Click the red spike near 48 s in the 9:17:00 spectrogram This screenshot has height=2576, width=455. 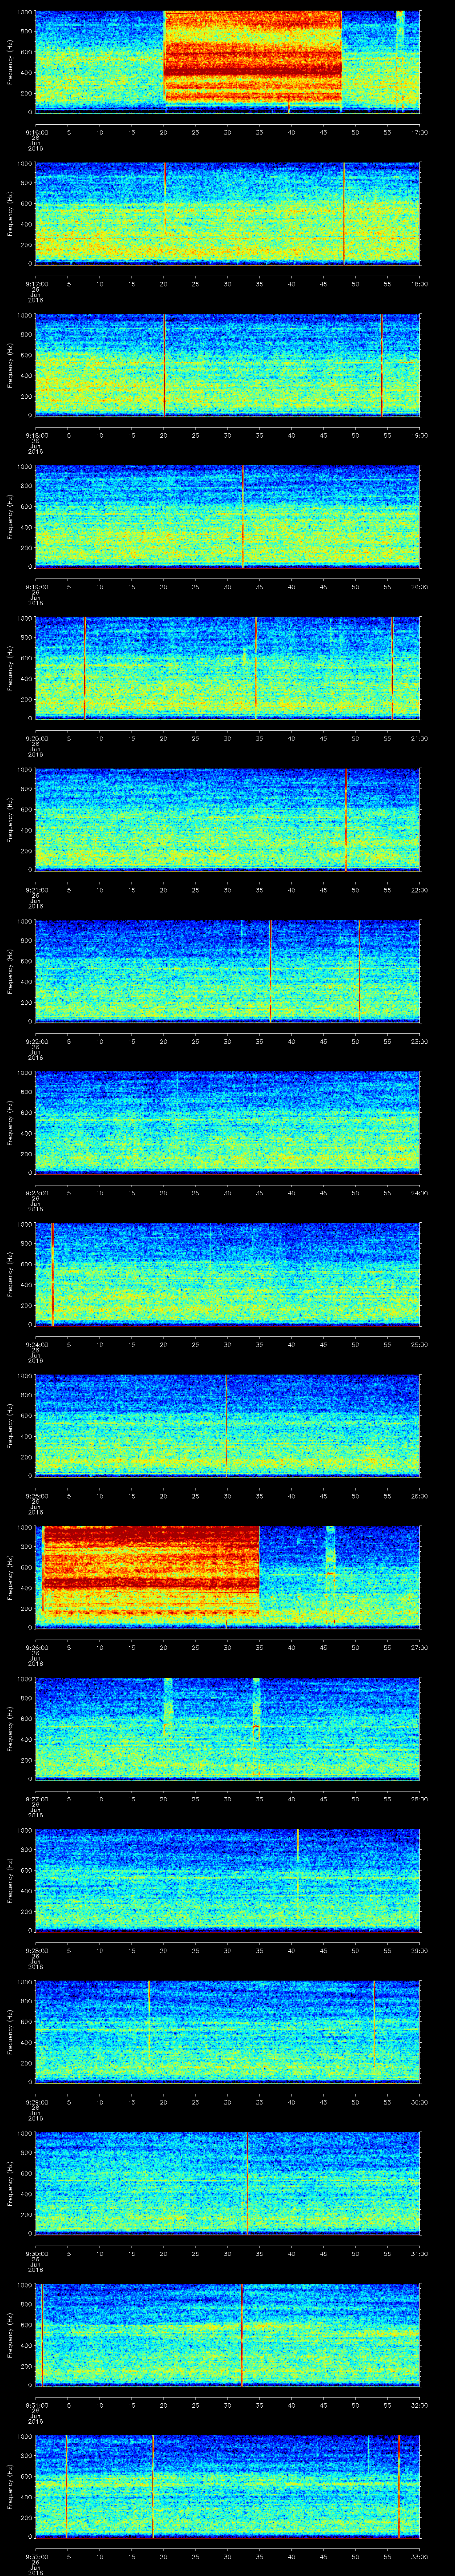[x=344, y=213]
